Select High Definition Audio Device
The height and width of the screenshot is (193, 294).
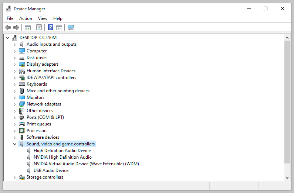[62, 151]
